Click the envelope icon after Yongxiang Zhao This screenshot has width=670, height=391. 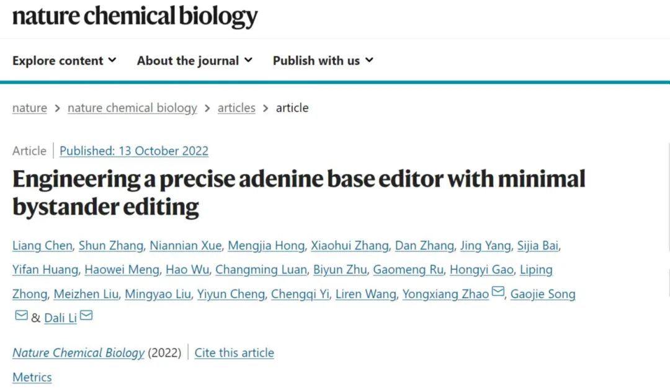tap(498, 292)
